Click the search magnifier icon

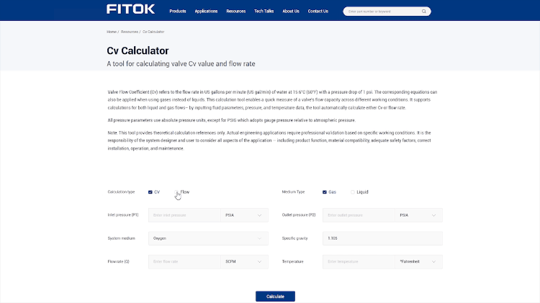click(424, 12)
